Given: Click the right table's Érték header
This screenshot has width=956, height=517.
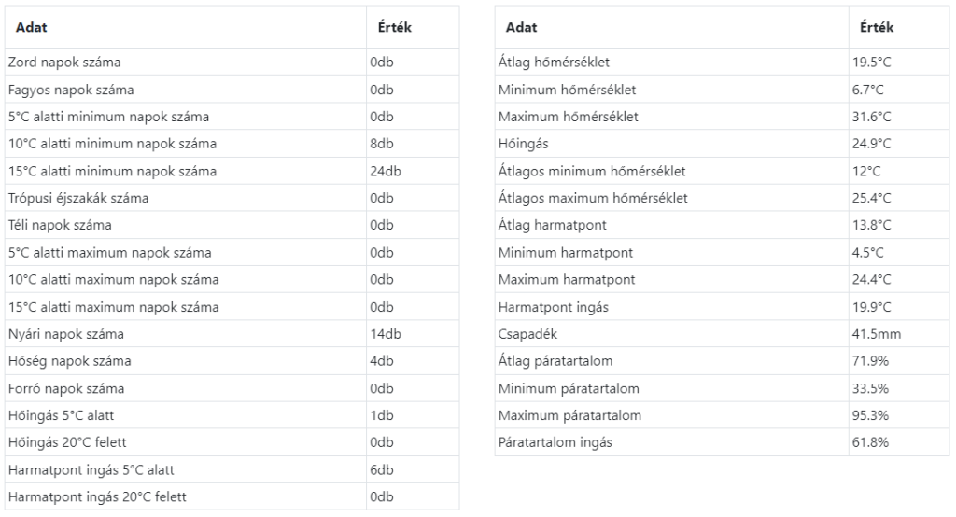Looking at the screenshot, I should click(876, 28).
